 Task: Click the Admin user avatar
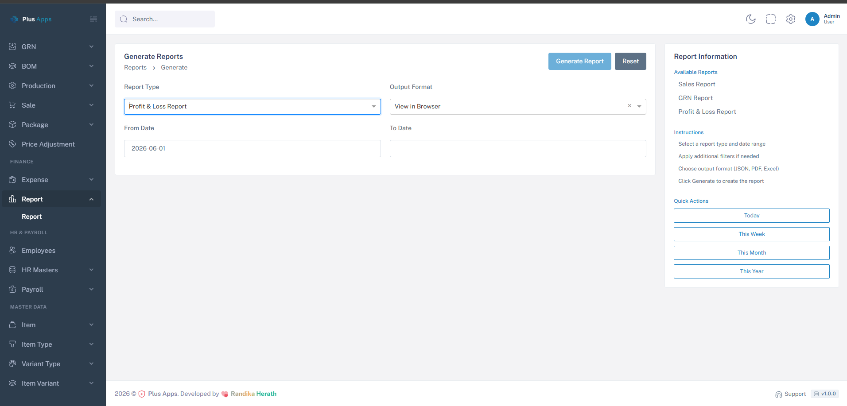pos(812,19)
